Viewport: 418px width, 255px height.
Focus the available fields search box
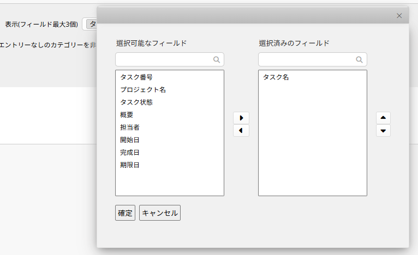[x=170, y=59]
